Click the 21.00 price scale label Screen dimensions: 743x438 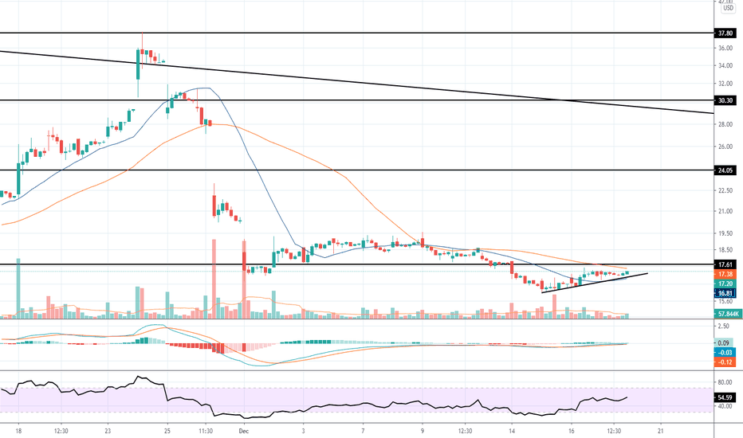tap(725, 211)
